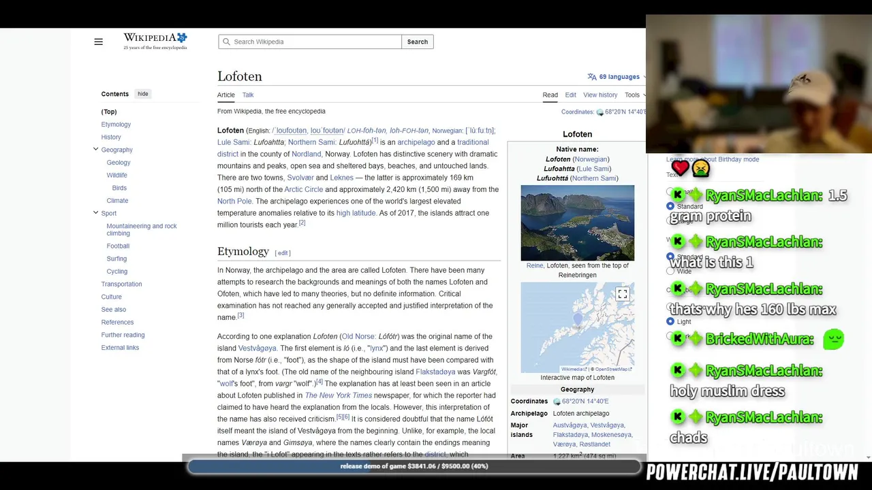872x490 pixels.
Task: Open the Svolvær town link
Action: (300, 178)
